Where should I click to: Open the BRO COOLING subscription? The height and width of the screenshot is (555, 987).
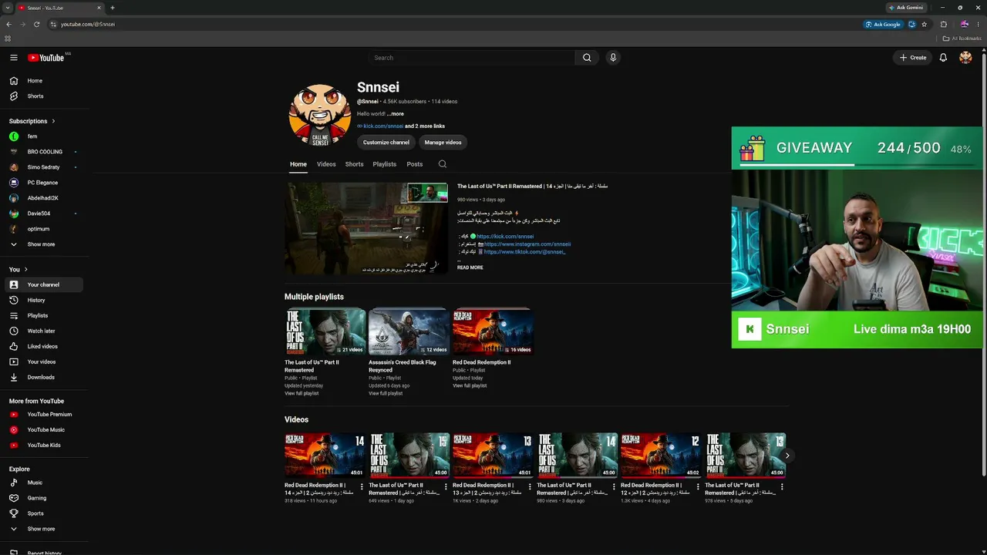point(44,152)
